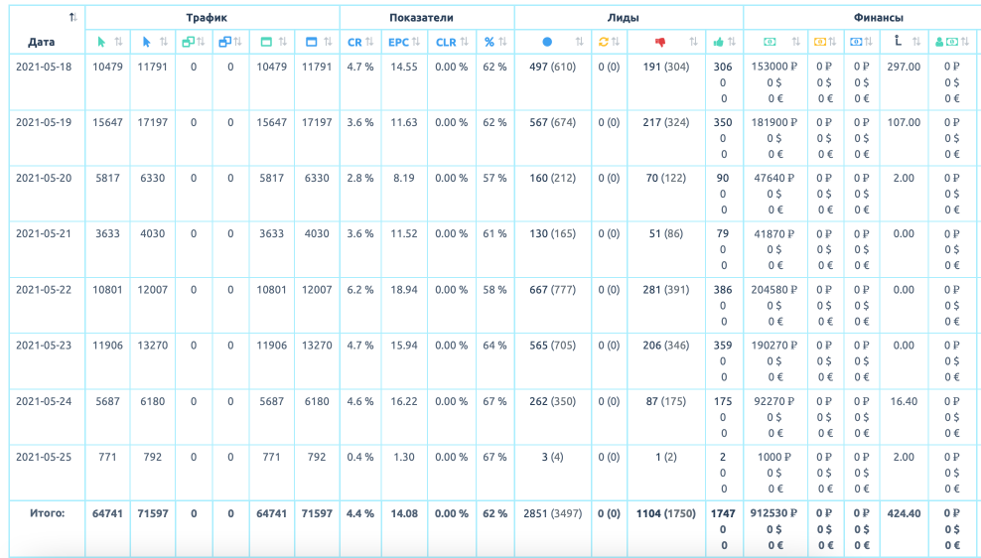Sort using arrows beside green banknote icon
This screenshot has height=558, width=981.
795,42
